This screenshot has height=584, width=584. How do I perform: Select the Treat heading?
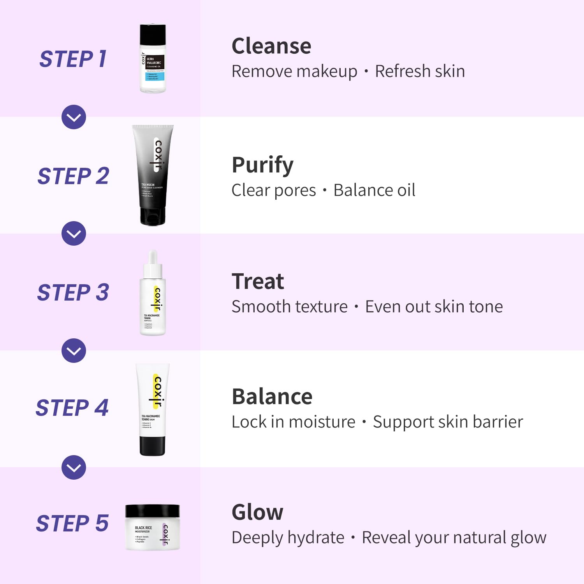(x=258, y=281)
